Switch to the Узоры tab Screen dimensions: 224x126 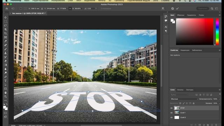point(201,15)
